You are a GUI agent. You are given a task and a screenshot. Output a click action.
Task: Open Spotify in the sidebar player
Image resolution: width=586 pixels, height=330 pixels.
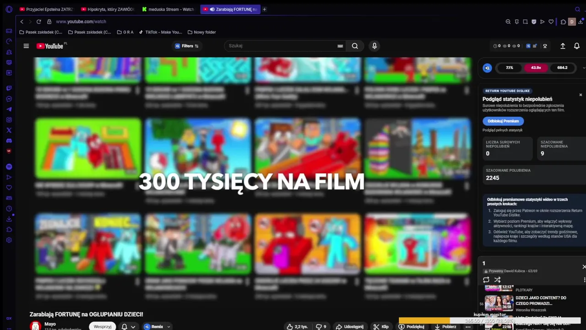click(9, 167)
